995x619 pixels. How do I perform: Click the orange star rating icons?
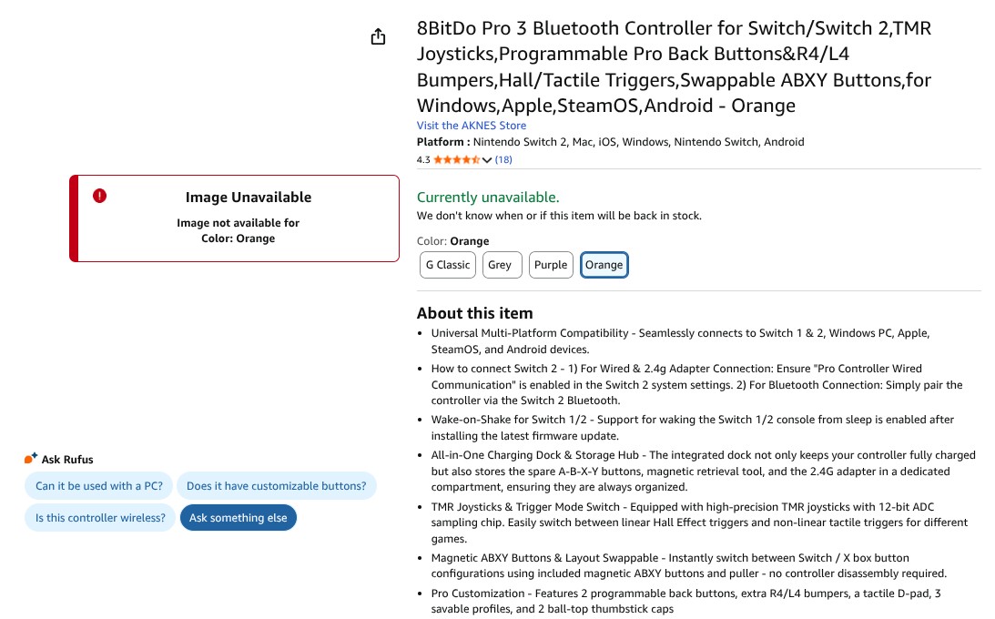(456, 160)
